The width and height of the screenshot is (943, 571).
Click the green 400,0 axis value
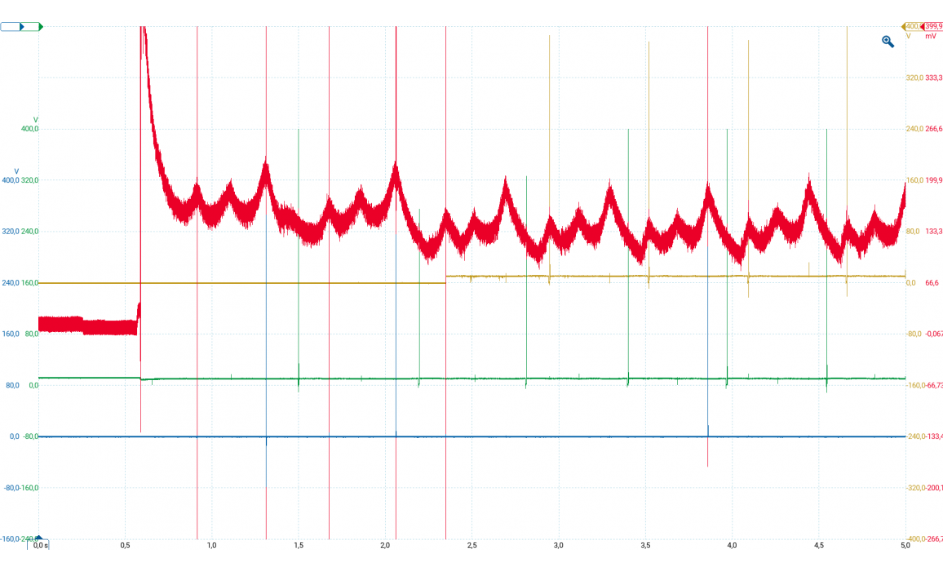[x=29, y=129]
